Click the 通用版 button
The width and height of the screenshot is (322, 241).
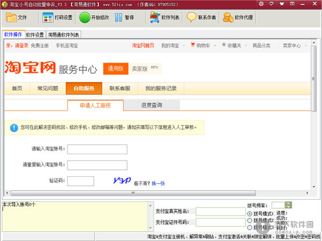(116, 69)
